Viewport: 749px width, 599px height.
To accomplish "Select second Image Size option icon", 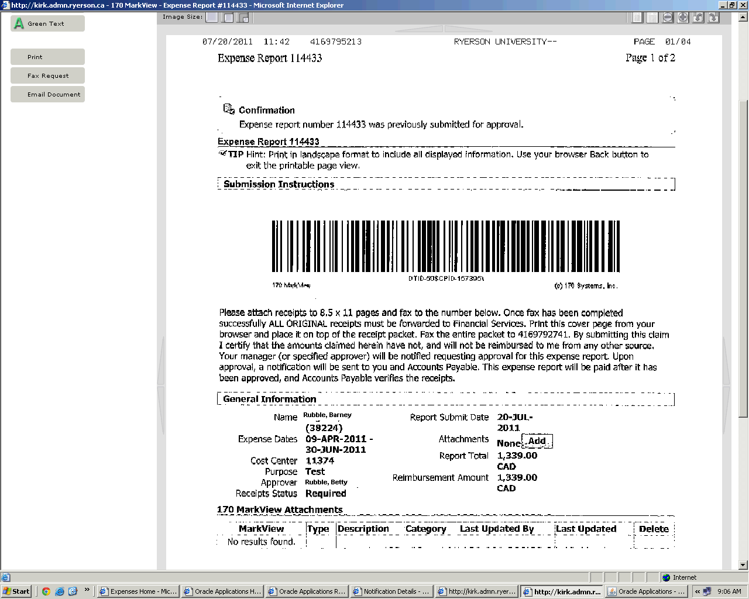I will pos(228,18).
